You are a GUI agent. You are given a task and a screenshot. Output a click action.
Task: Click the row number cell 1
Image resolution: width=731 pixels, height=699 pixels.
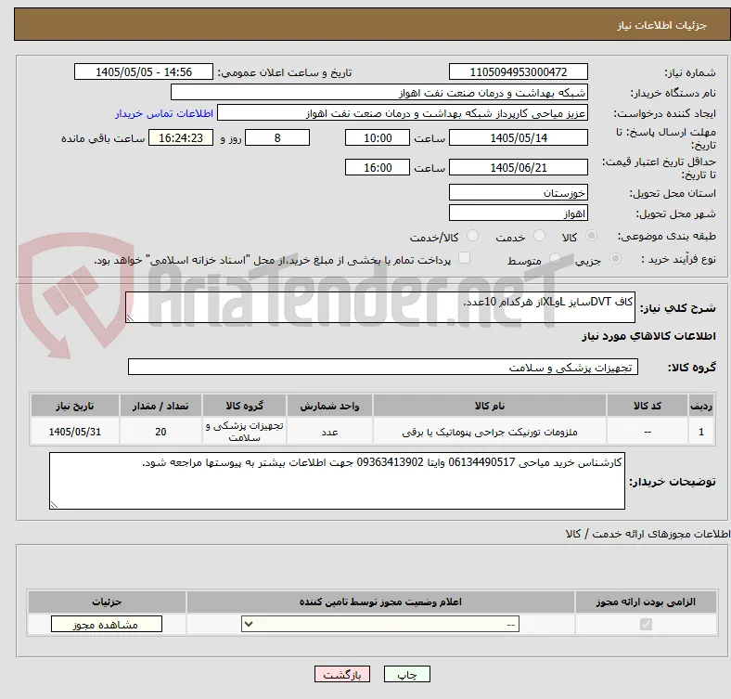pyautogui.click(x=701, y=432)
